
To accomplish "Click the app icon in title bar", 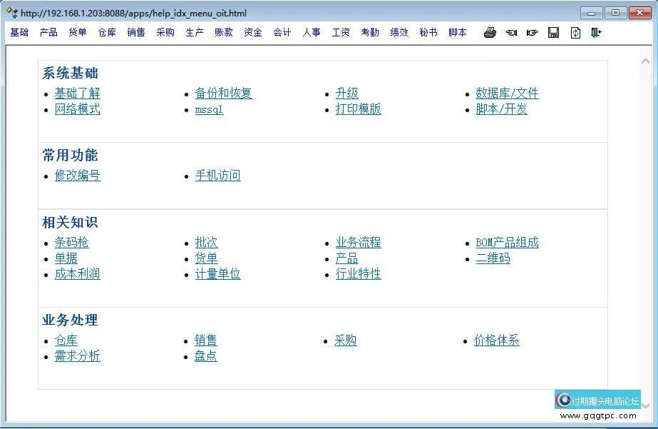I will [12, 12].
